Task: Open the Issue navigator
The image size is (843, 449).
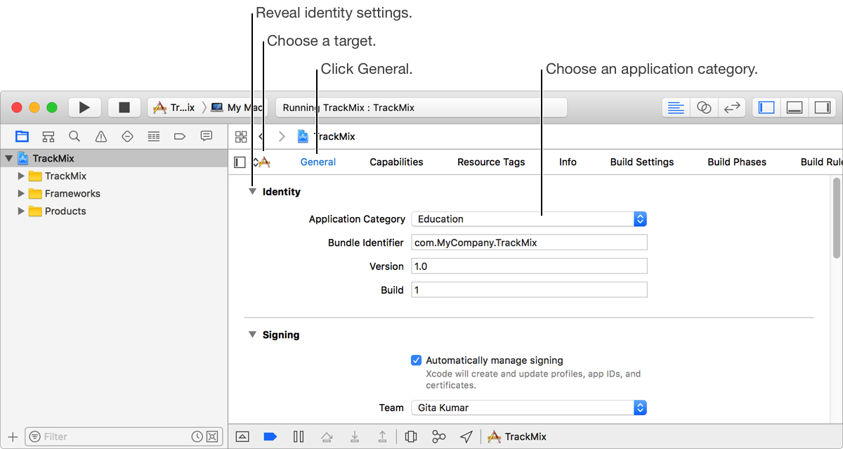Action: (101, 136)
